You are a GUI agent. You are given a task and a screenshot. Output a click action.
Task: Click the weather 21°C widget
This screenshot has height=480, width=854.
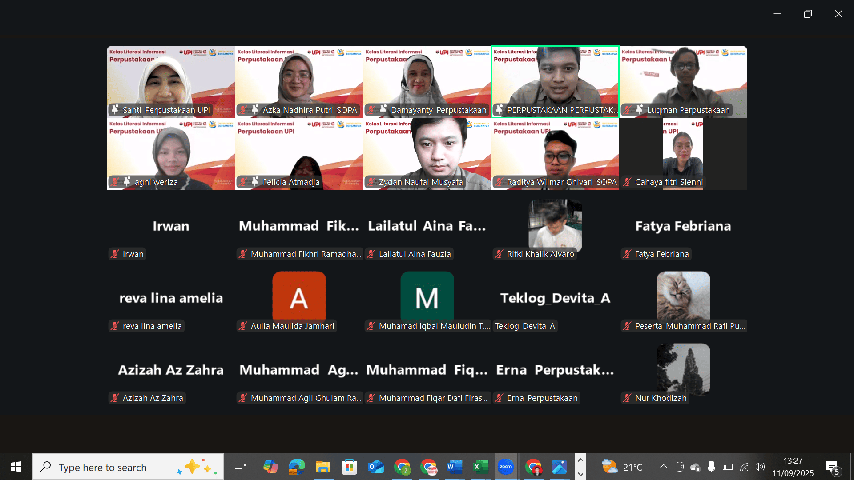[622, 467]
